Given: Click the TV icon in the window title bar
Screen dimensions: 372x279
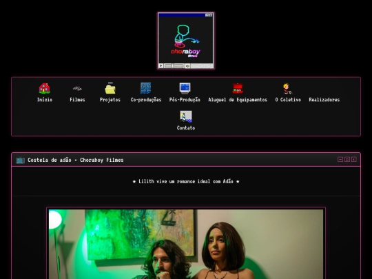Looking at the screenshot, I should coord(21,160).
